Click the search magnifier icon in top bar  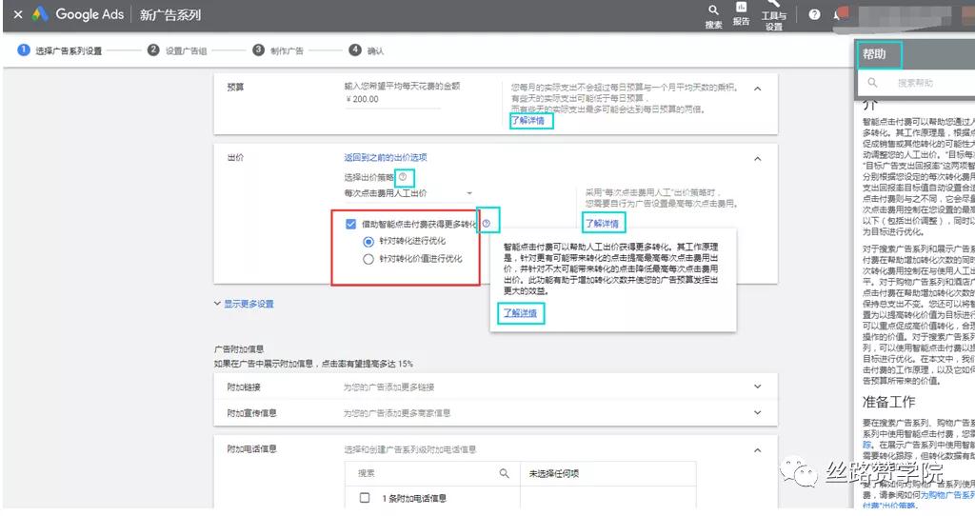pyautogui.click(x=713, y=10)
